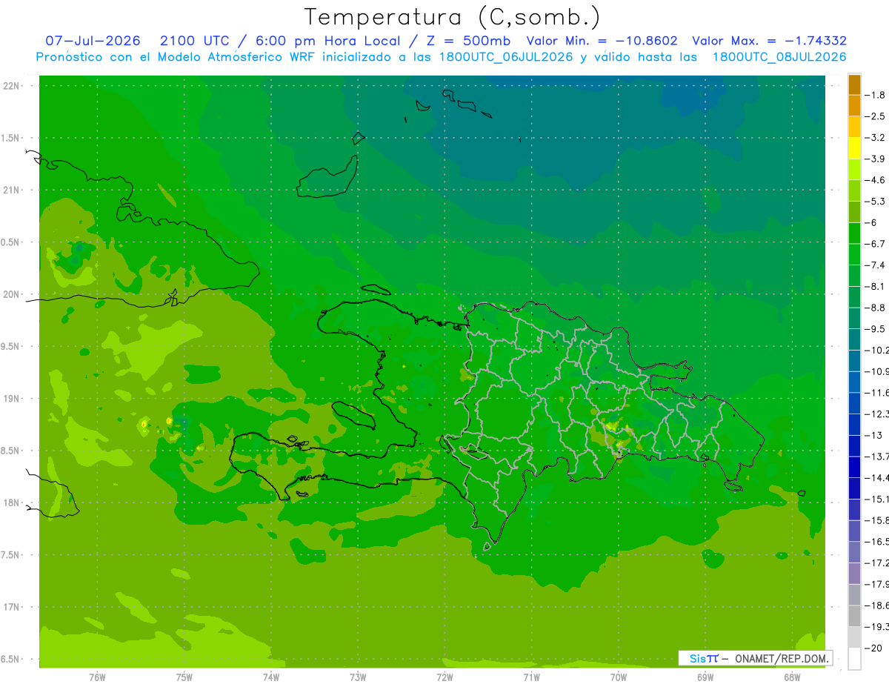Click the '-9.5' color bar value

click(876, 328)
